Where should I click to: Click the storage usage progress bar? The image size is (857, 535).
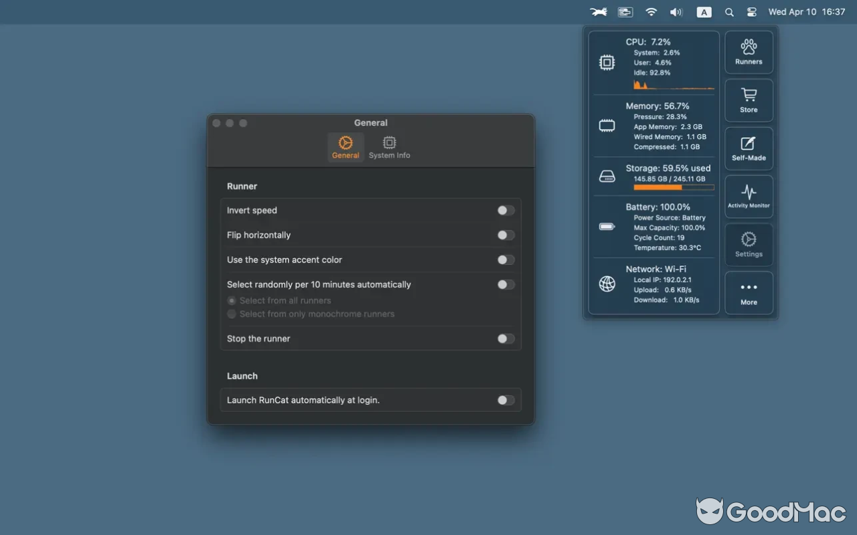[x=674, y=187]
